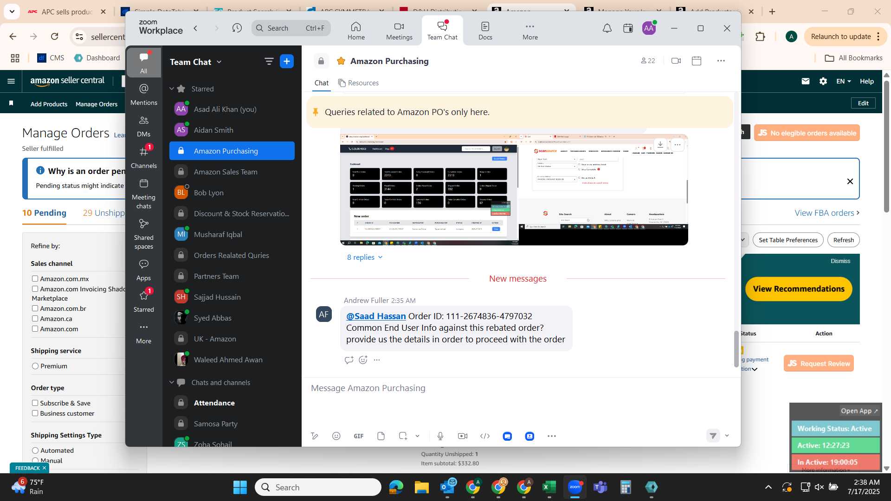891x501 pixels.
Task: Go to Zoom Meetings tab
Action: coord(399,31)
